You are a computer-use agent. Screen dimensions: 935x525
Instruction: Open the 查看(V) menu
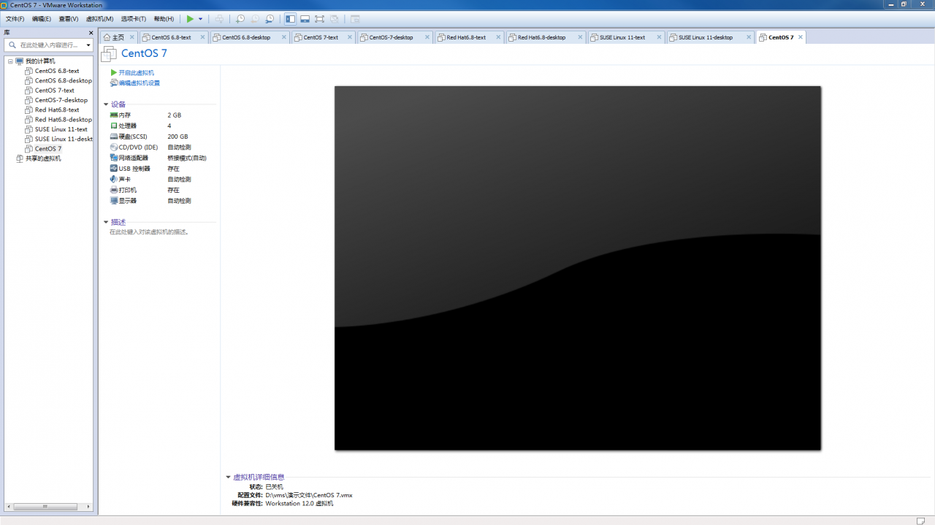69,19
